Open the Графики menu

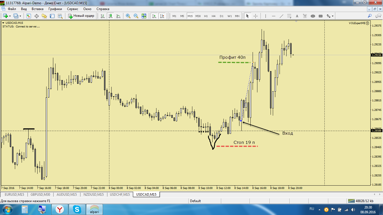55,9
